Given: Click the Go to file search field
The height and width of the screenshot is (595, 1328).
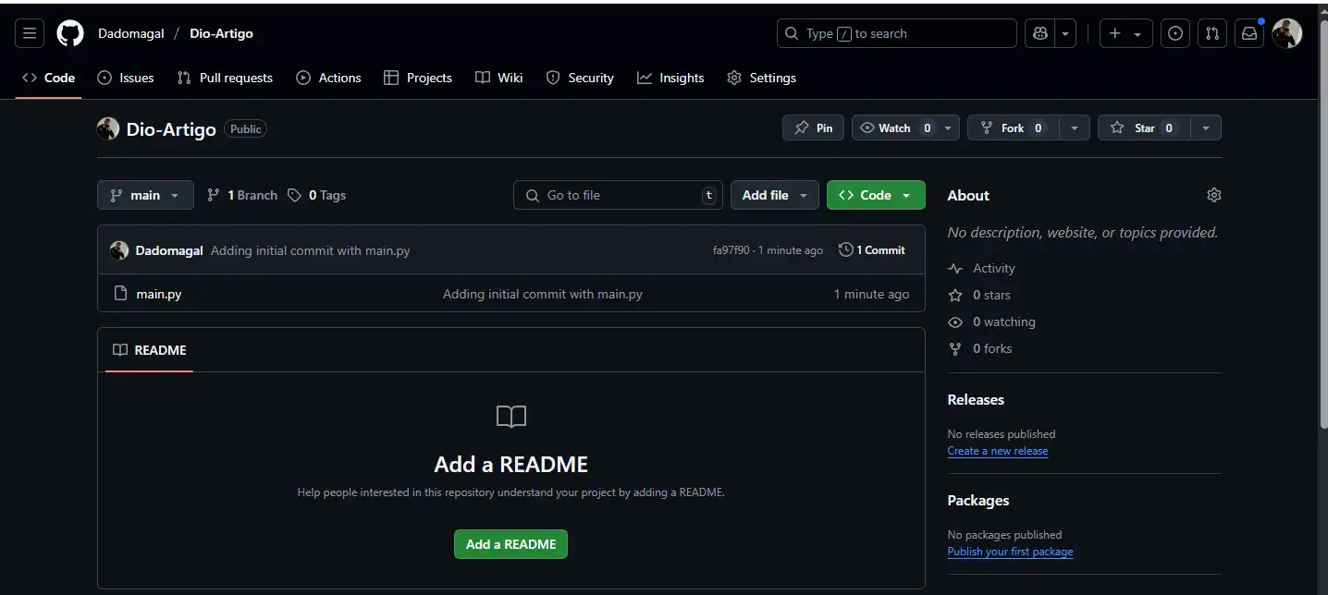Looking at the screenshot, I should pyautogui.click(x=618, y=195).
